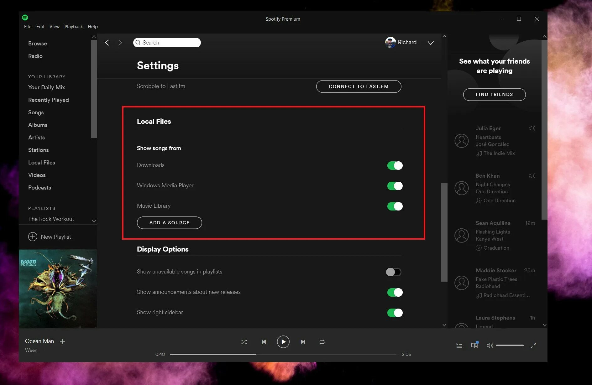
Task: Disable the Downloads local files toggle
Action: coord(395,165)
